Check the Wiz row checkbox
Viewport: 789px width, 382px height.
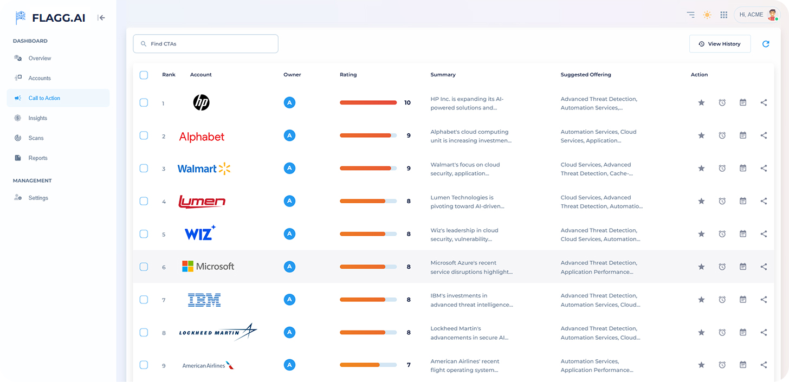[x=144, y=234]
